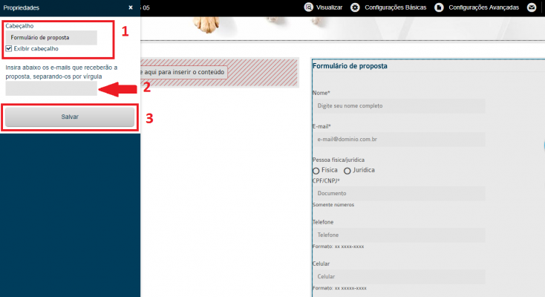Open the Visualizar menu item
This screenshot has width=545, height=297.
point(329,7)
